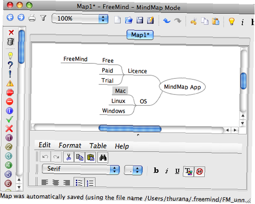Undo the last action in main toolbar
The image size is (255, 204).
(167, 21)
